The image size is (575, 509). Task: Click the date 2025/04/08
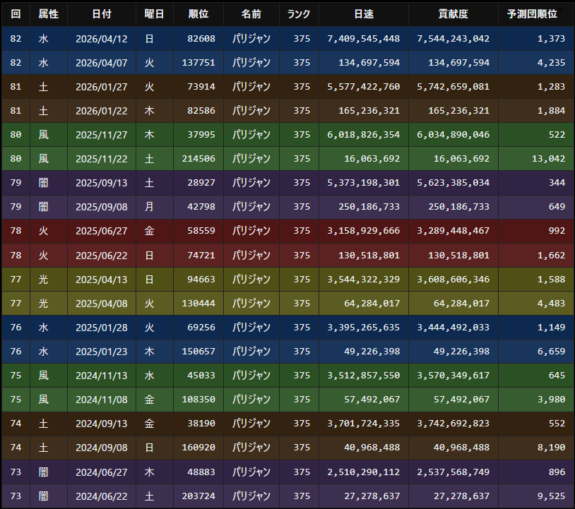click(x=102, y=304)
